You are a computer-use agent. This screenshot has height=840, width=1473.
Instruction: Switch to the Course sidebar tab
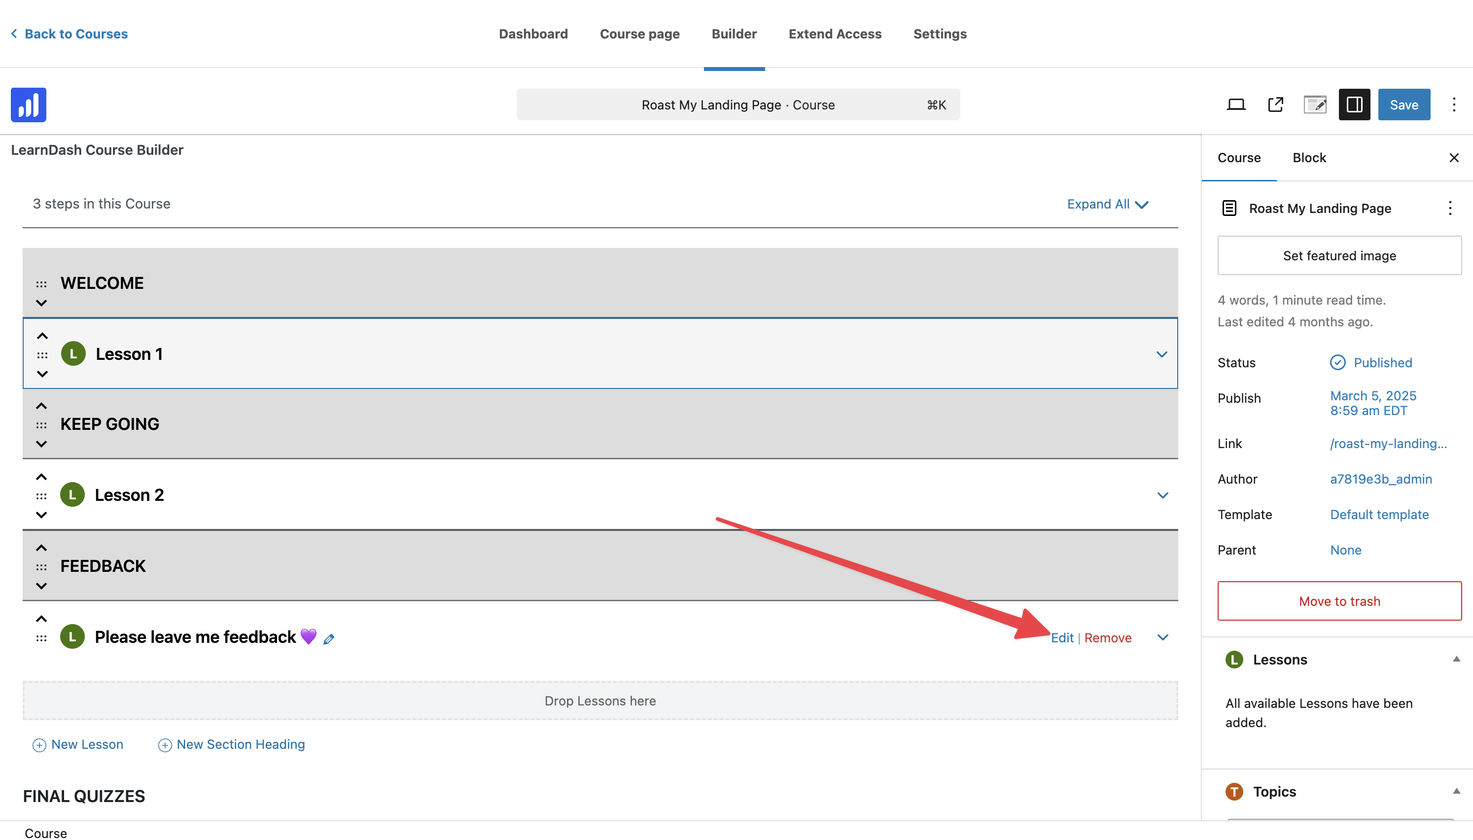tap(1239, 158)
